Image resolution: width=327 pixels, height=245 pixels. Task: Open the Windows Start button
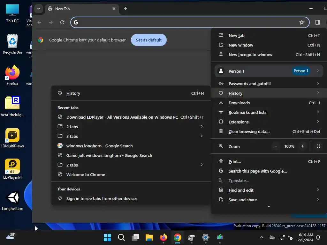click(107, 237)
